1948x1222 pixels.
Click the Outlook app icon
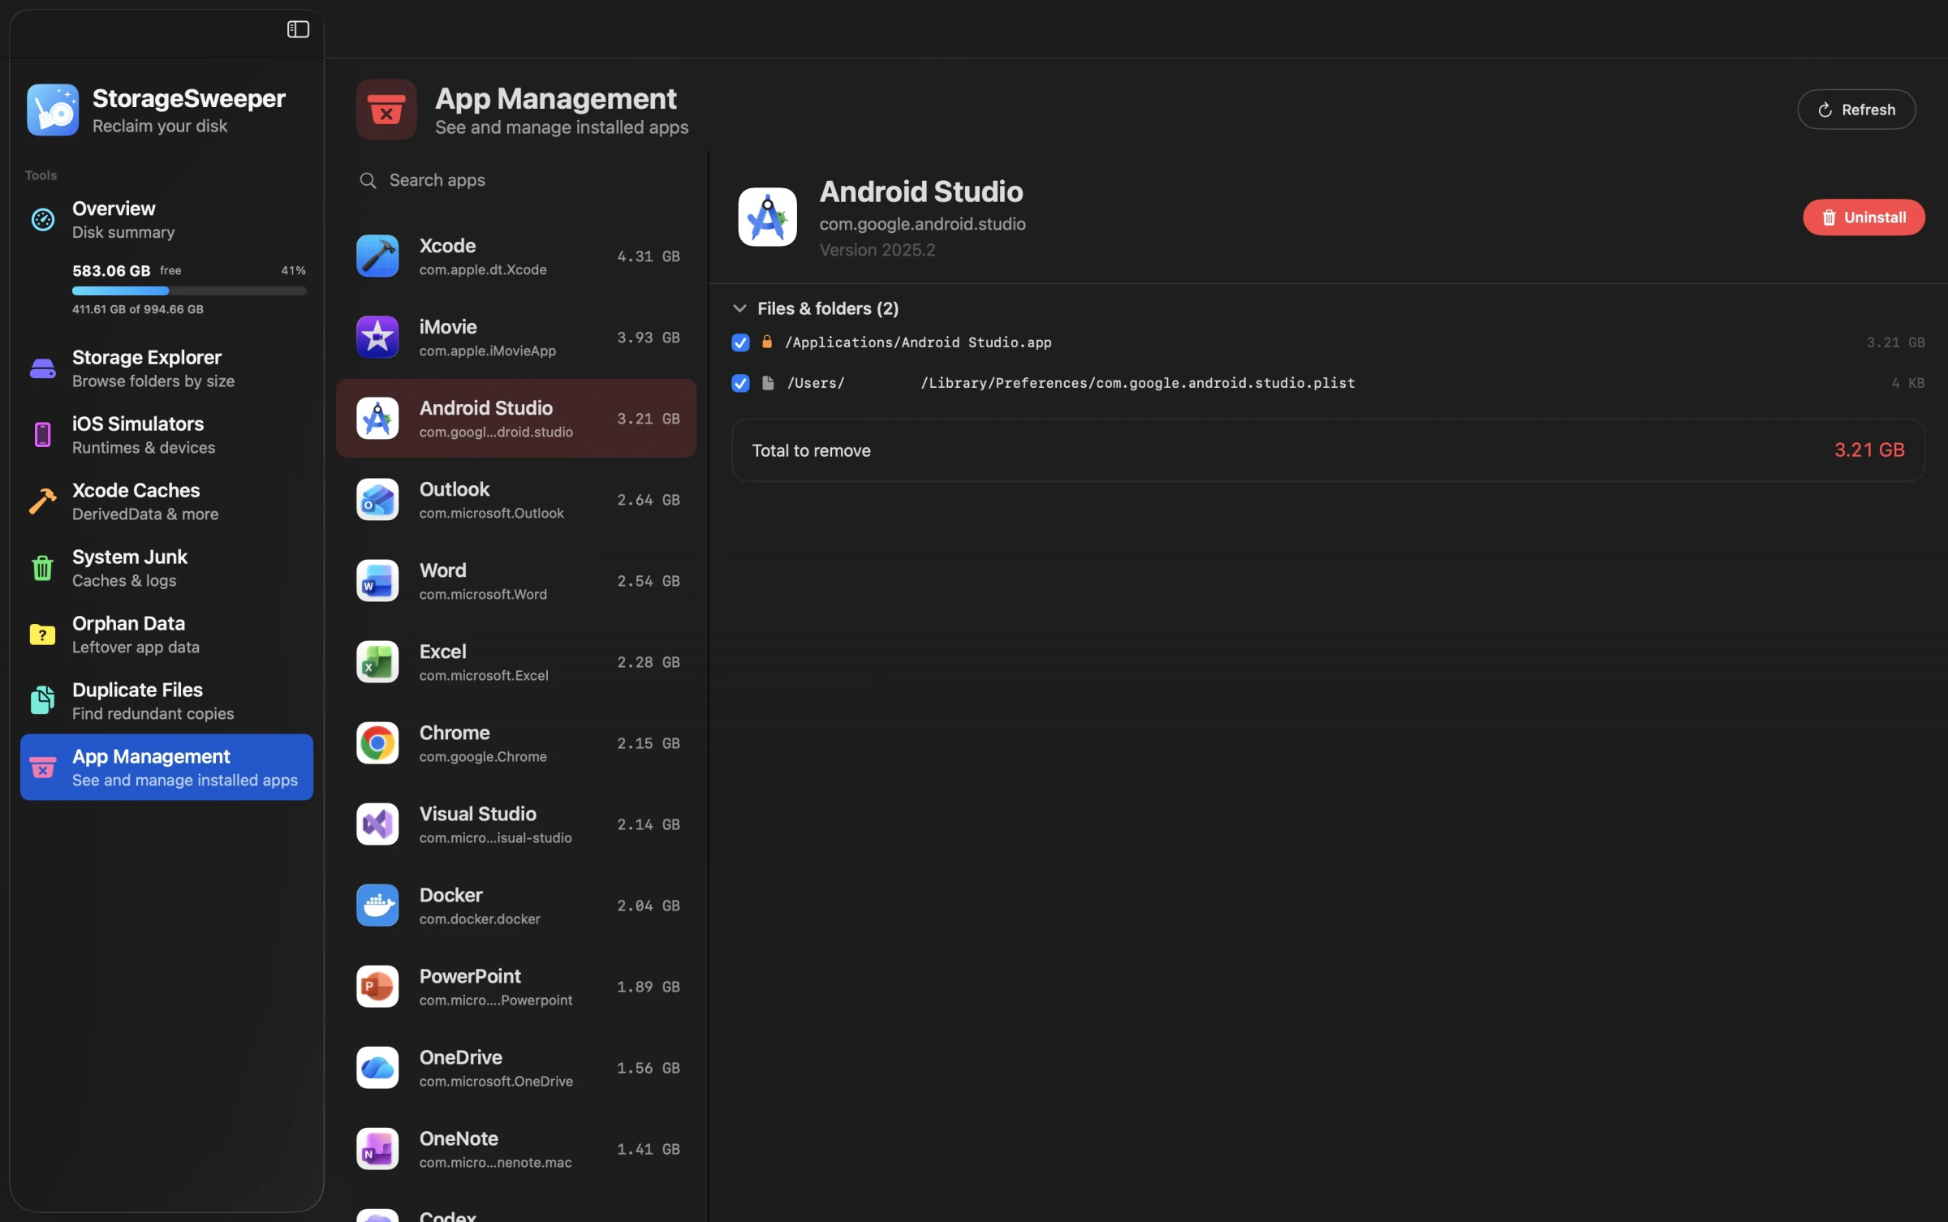click(377, 500)
